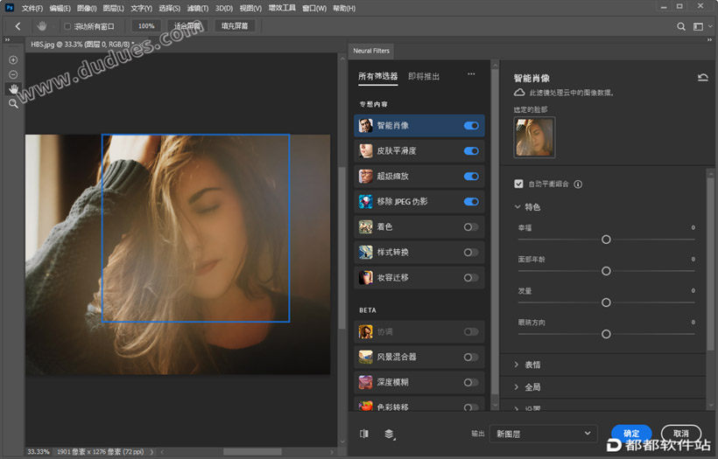This screenshot has height=459, width=718.
Task: Click the 幸福 slider handle
Action: [606, 240]
